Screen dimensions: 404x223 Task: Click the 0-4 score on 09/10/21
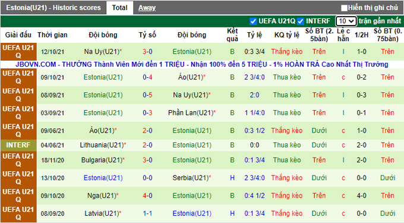(x=147, y=77)
